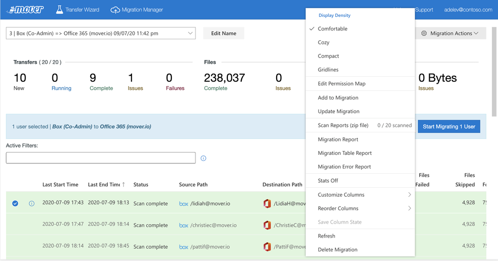Screen dimensions: 498x261
Task: Click info icon beside Active Filters field
Action: 203,158
